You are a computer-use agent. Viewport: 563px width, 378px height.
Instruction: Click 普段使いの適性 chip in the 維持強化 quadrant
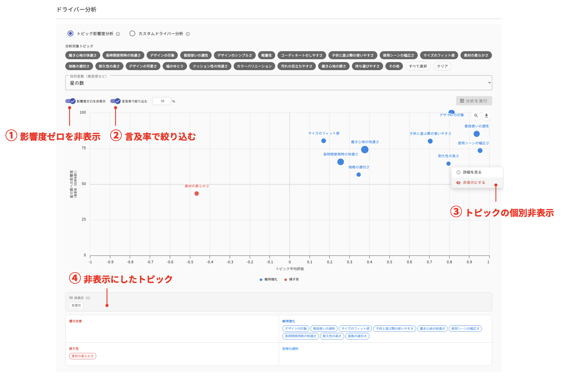tap(324, 329)
